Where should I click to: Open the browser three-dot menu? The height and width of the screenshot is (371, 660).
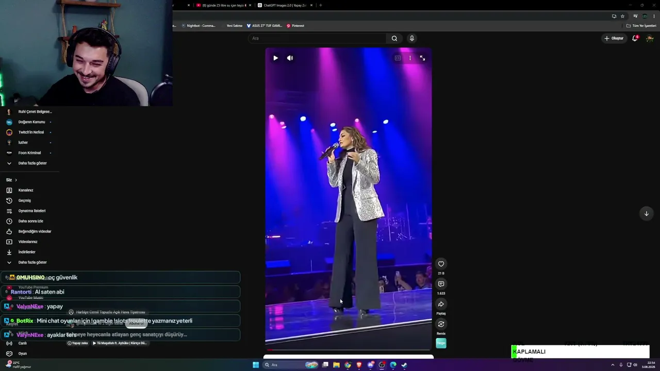tap(654, 16)
